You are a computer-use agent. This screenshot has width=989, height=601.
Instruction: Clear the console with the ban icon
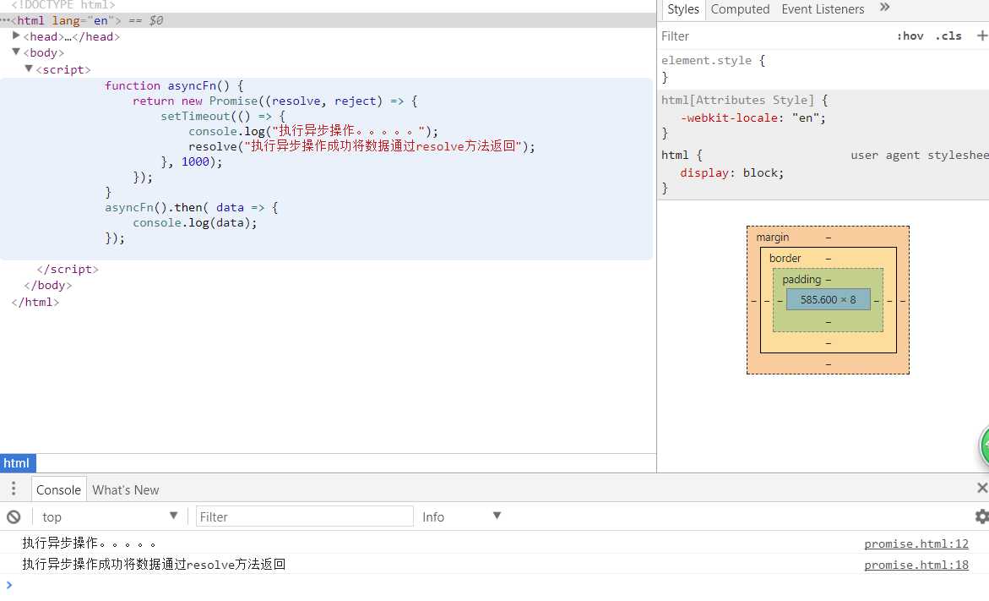pyautogui.click(x=14, y=517)
